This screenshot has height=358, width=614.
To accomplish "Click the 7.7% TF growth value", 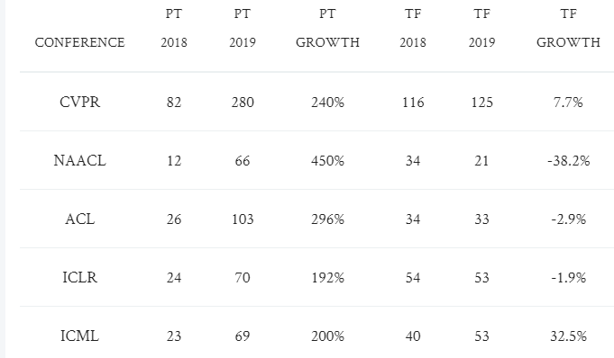I will click(x=568, y=103).
